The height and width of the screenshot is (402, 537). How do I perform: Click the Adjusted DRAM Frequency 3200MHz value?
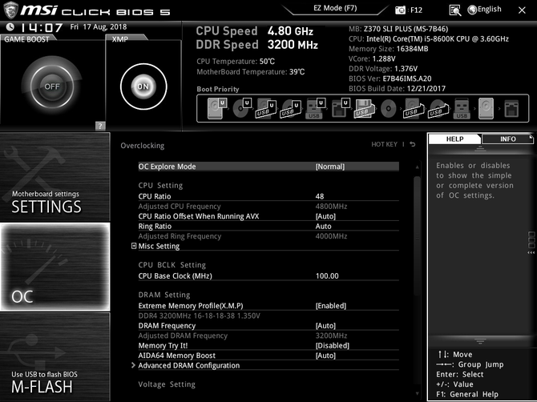[331, 336]
